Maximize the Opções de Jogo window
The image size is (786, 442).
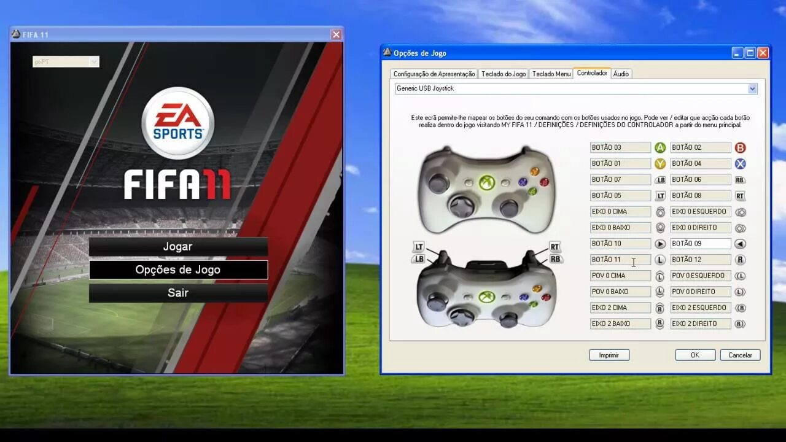point(750,53)
